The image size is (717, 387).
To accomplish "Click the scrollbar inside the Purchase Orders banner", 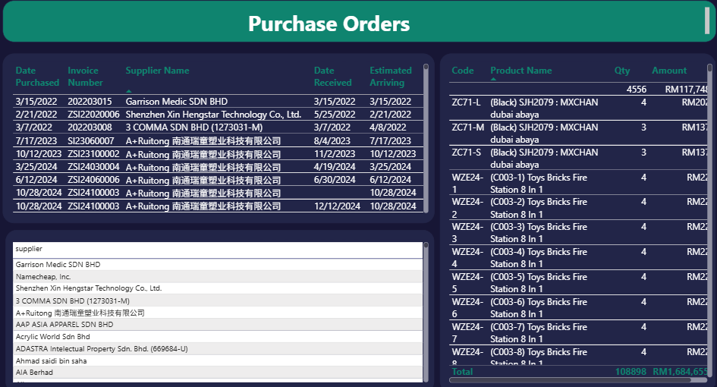I will pyautogui.click(x=707, y=20).
